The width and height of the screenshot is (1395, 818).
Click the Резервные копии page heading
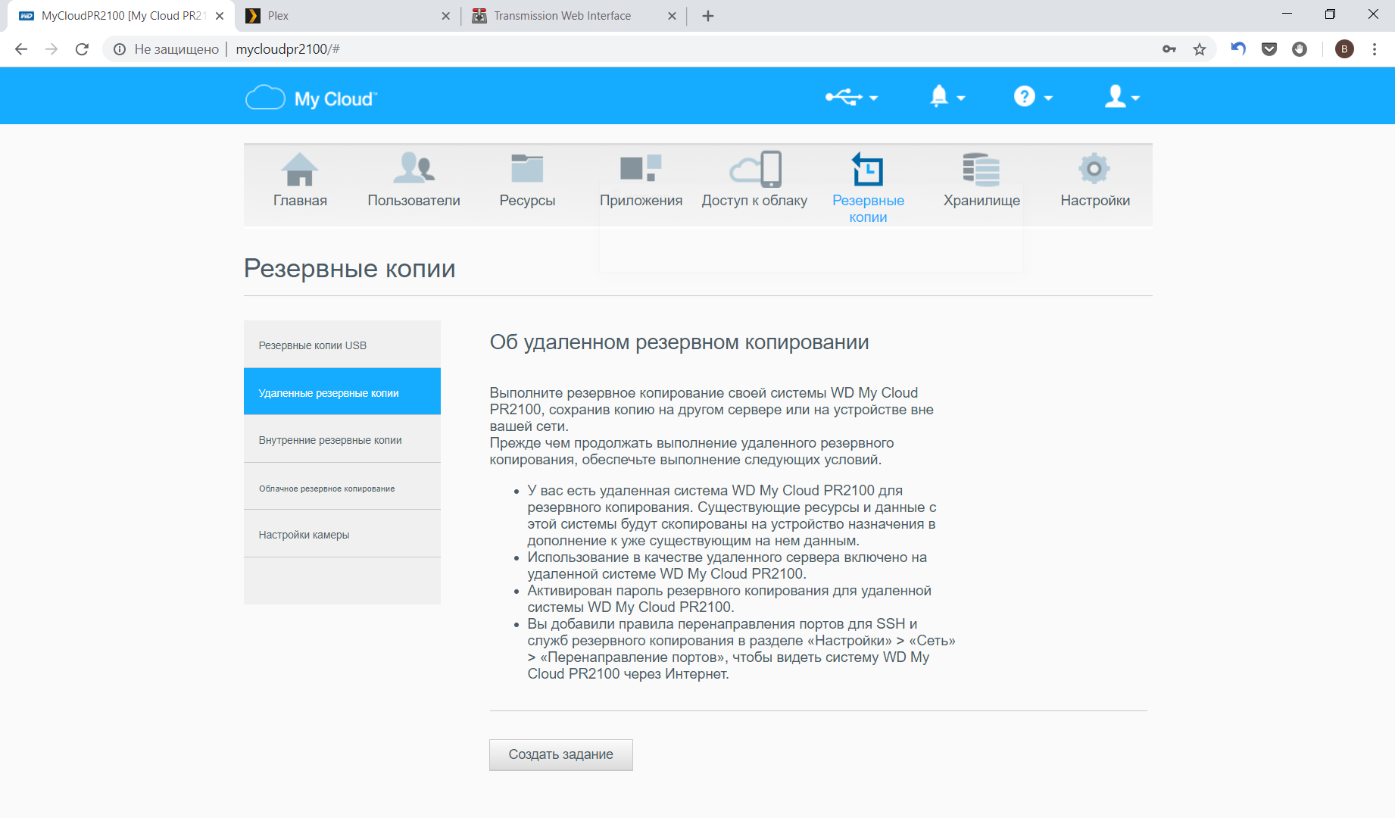350,268
